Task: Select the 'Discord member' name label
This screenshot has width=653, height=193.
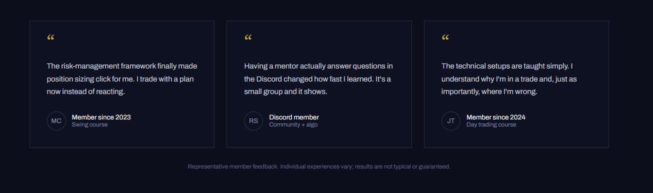Action: [x=294, y=117]
